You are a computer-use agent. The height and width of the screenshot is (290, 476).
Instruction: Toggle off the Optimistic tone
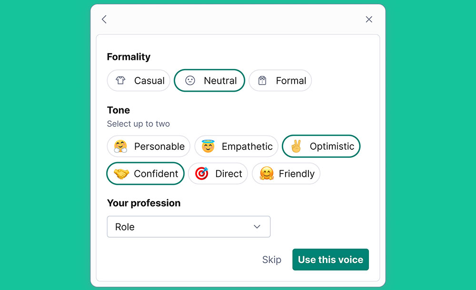(x=321, y=146)
